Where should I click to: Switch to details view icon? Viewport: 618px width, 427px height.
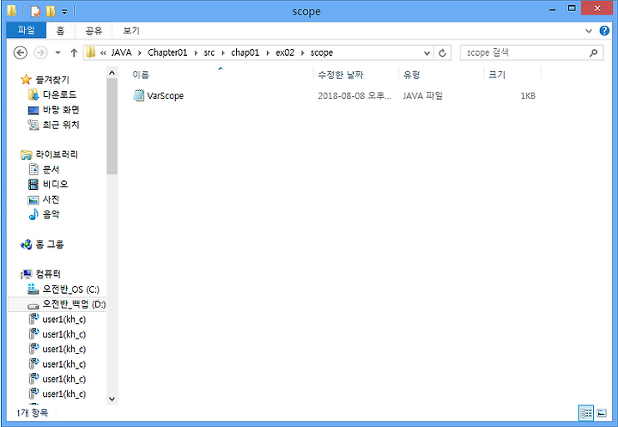[586, 412]
